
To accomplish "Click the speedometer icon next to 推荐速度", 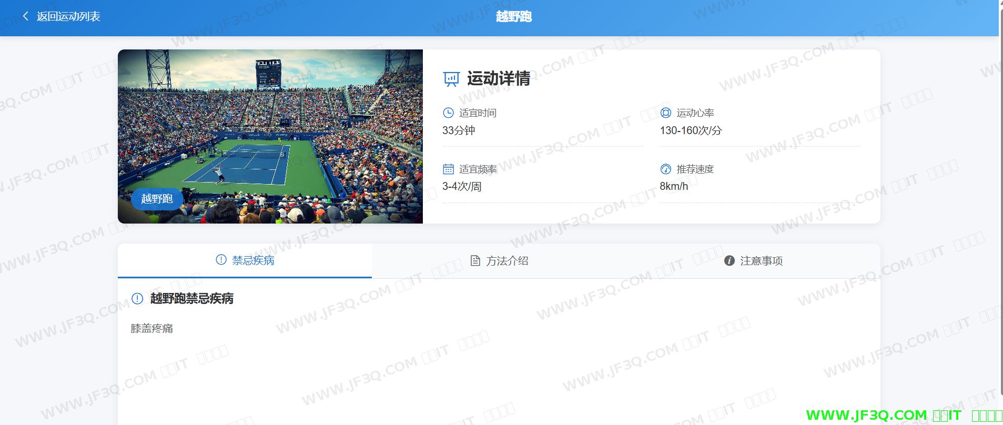I will [x=665, y=169].
